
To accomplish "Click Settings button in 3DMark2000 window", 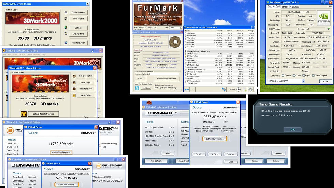I will pos(78,28).
